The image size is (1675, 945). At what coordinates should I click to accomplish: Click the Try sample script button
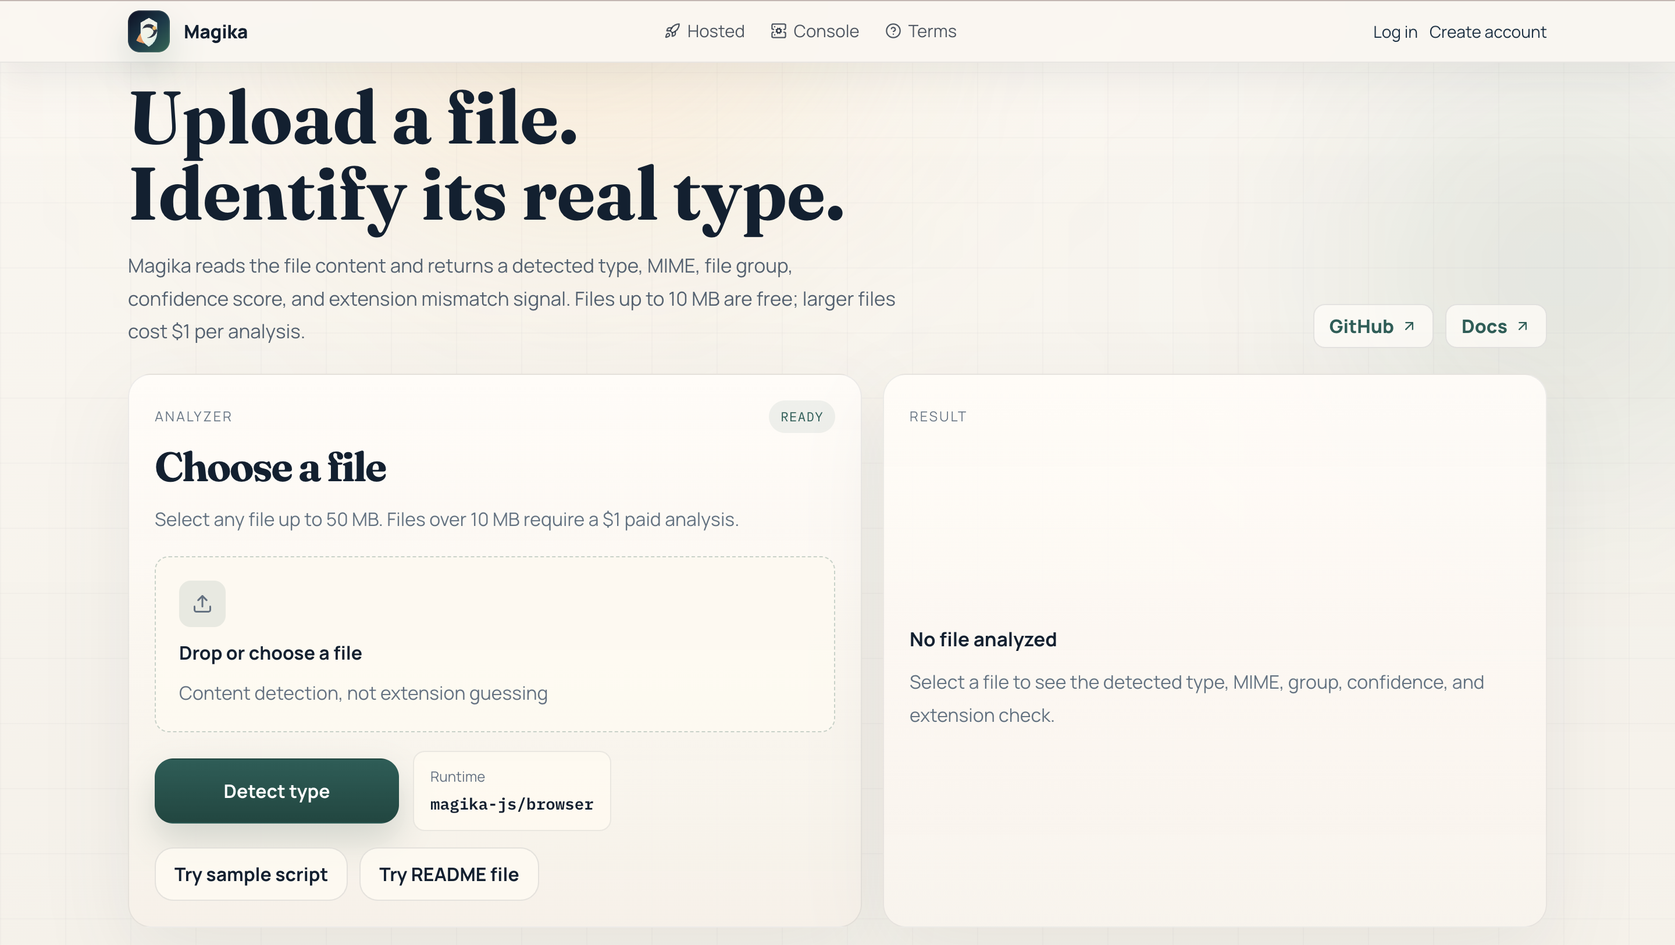(x=250, y=874)
